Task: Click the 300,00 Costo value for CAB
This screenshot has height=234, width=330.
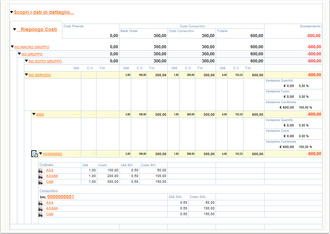Action: click(x=113, y=182)
